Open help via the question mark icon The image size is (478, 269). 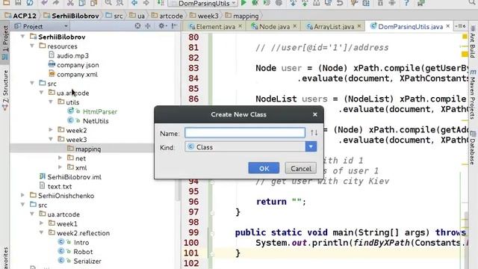coord(406,3)
